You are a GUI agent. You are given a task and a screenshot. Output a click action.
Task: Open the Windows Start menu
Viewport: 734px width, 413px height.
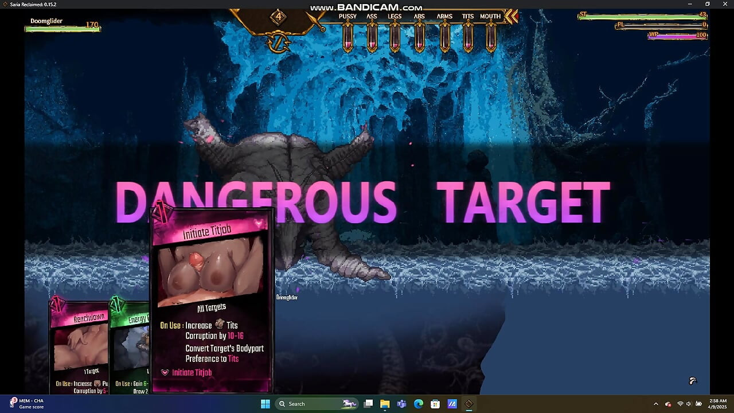click(x=266, y=404)
